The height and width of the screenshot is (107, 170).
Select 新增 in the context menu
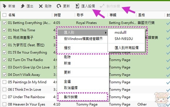coord(67,63)
